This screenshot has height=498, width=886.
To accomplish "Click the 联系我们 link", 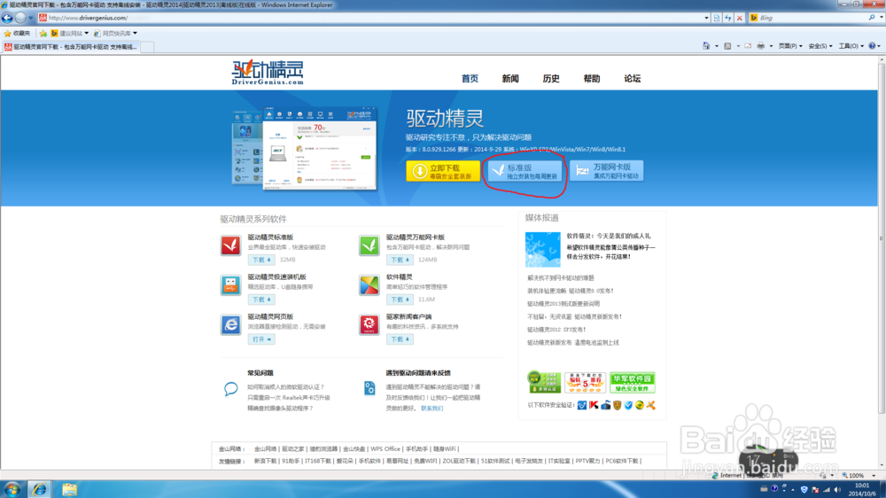I will click(431, 409).
